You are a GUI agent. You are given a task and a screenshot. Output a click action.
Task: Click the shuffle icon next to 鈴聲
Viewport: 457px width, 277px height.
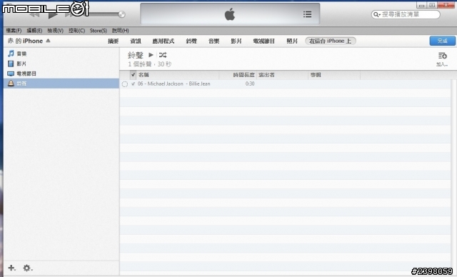163,55
